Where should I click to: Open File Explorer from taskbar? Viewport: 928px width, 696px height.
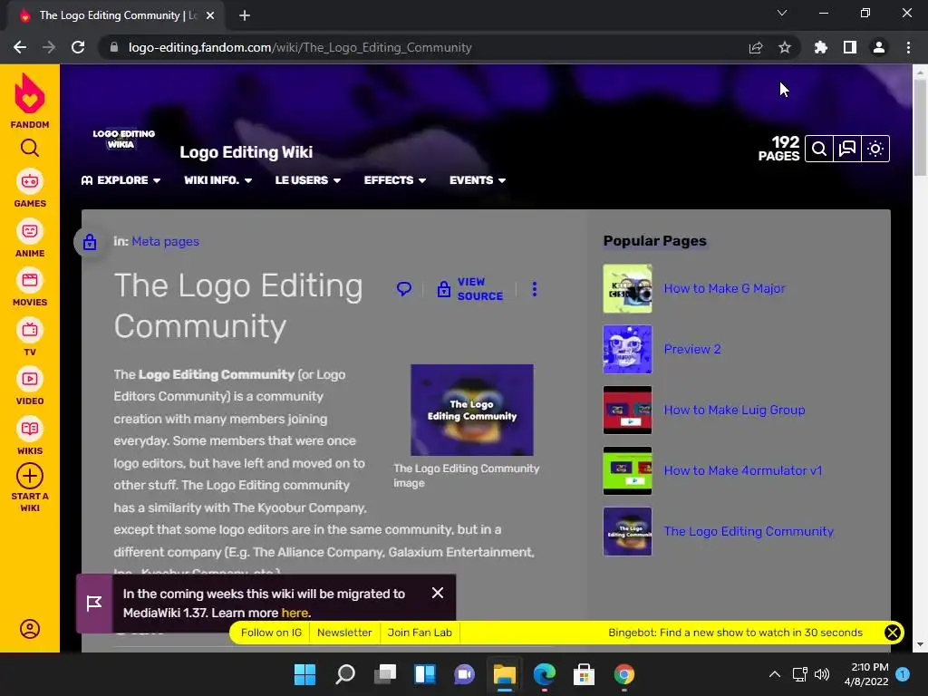pyautogui.click(x=504, y=674)
